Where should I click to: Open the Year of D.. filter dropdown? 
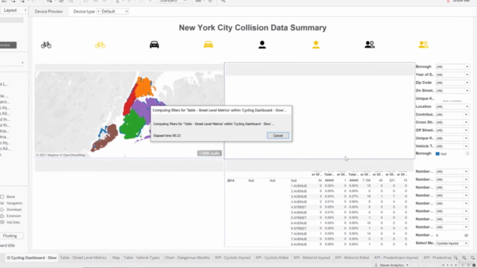click(x=452, y=74)
